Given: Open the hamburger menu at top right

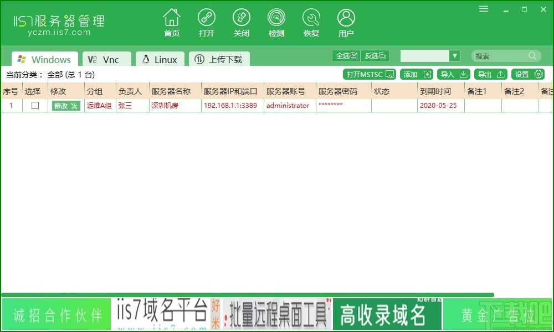Looking at the screenshot, I should (483, 9).
